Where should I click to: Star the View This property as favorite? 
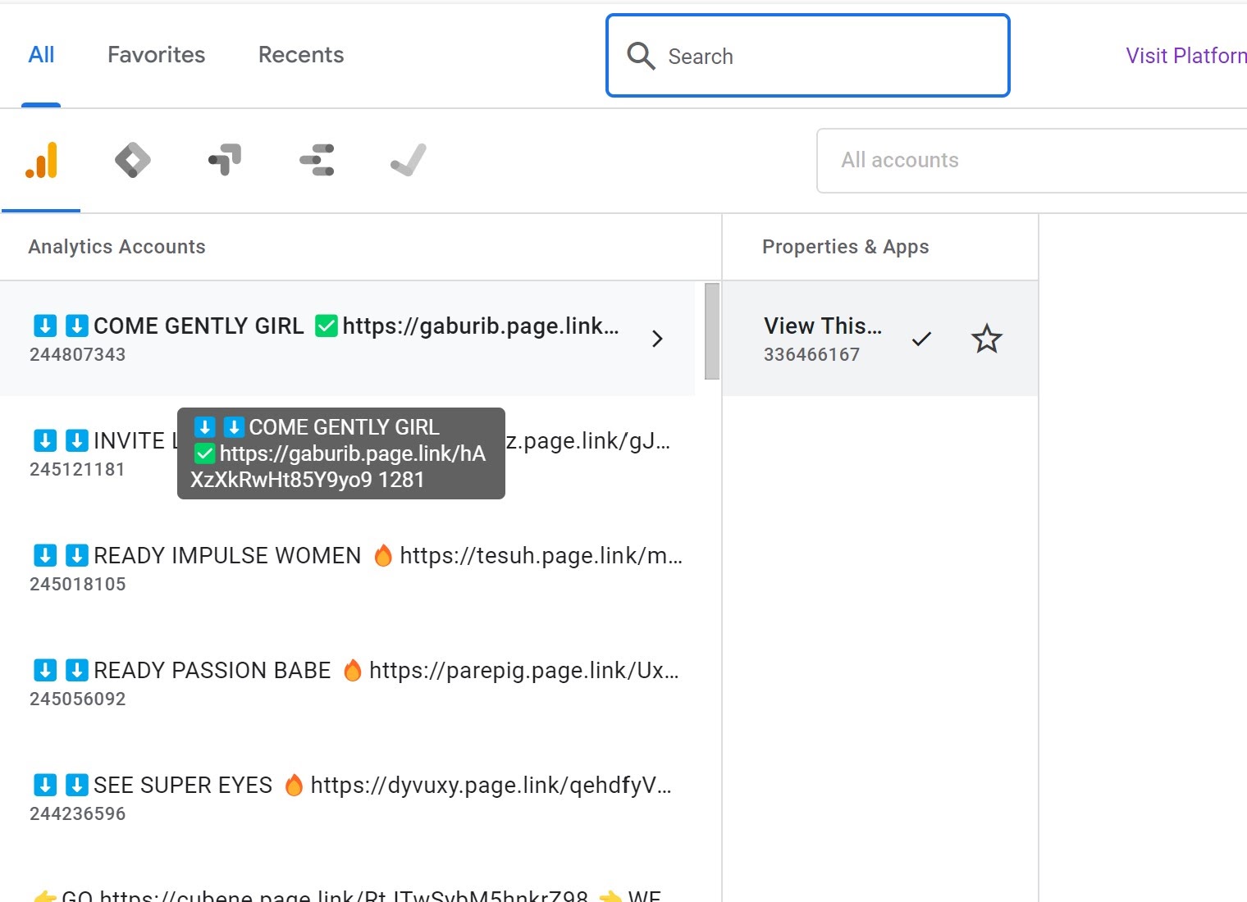(987, 339)
